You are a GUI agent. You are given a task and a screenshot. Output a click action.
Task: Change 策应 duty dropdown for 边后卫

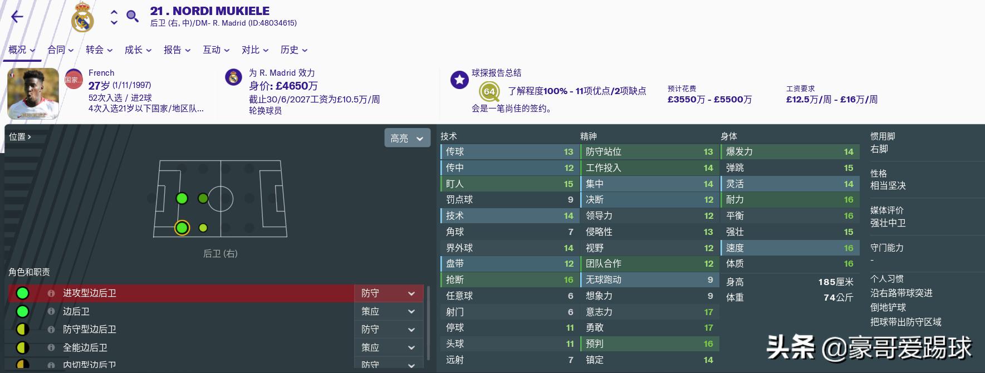[389, 311]
